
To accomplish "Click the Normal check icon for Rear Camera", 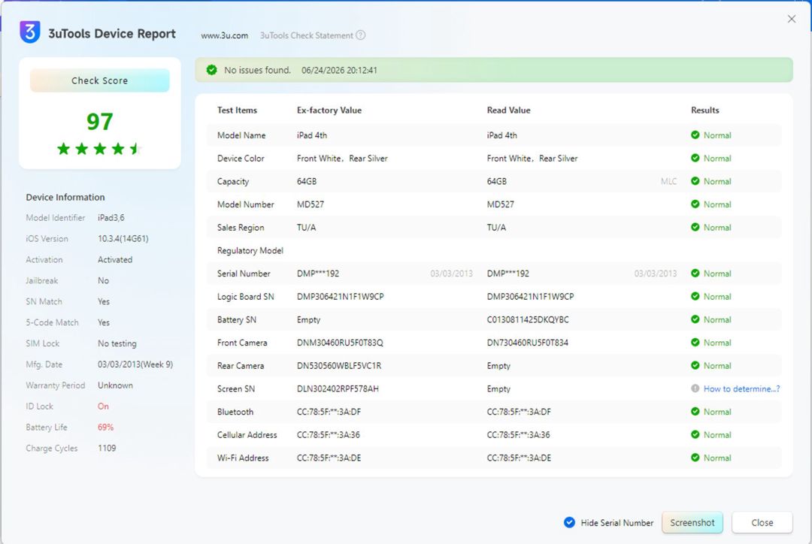I will click(695, 365).
